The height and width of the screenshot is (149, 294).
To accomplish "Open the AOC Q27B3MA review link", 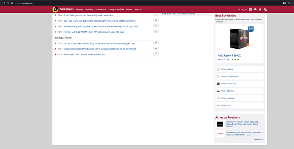I will [x=94, y=32].
